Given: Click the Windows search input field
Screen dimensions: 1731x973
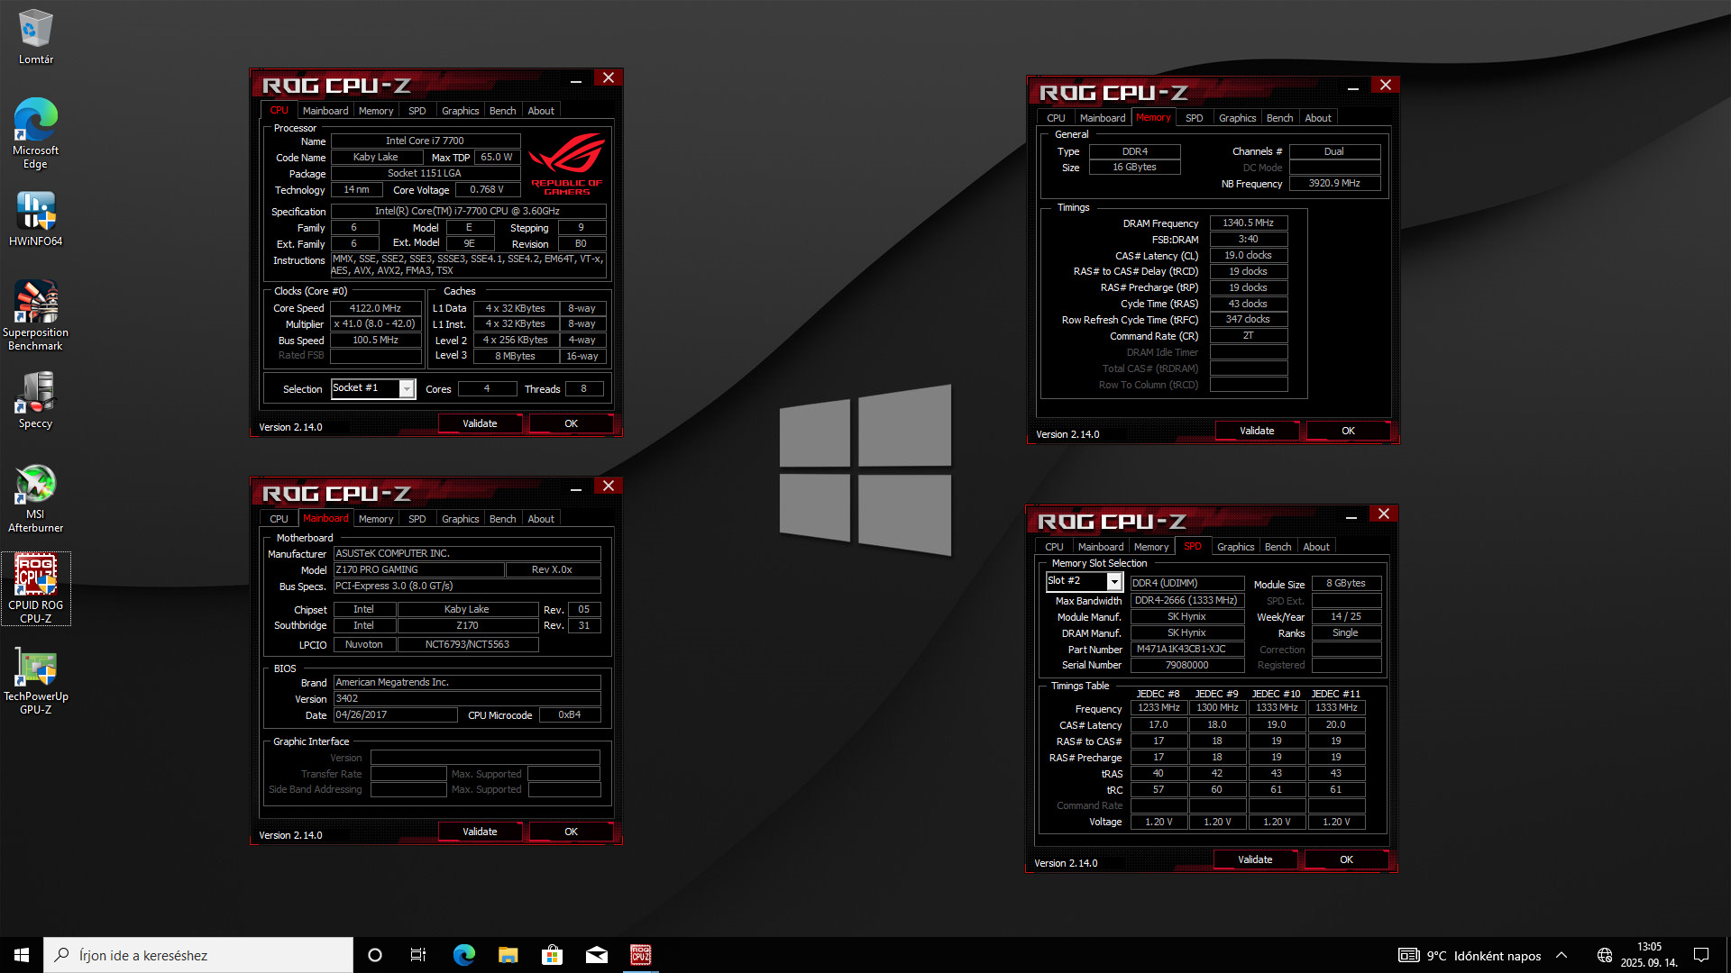Looking at the screenshot, I should click(198, 955).
